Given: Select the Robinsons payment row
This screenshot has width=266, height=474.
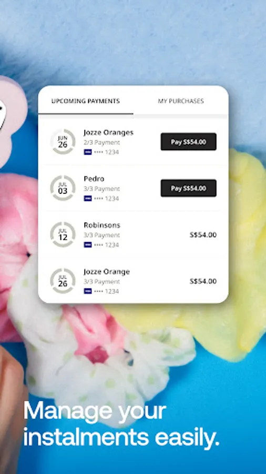Looking at the screenshot, I should (133, 234).
